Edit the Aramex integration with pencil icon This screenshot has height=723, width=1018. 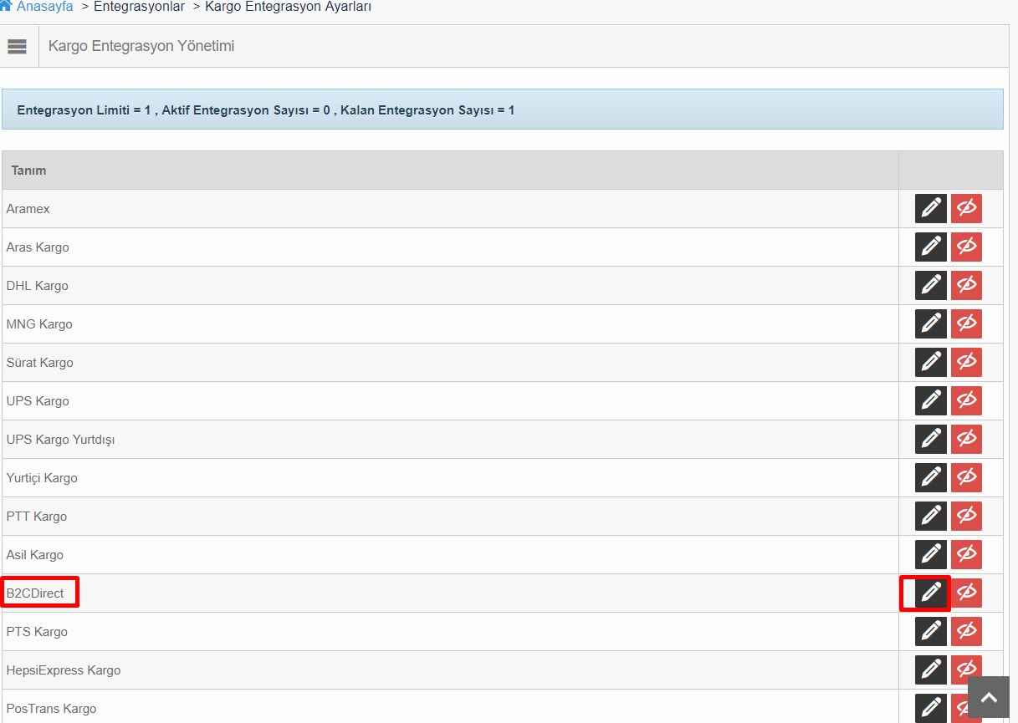click(x=931, y=209)
